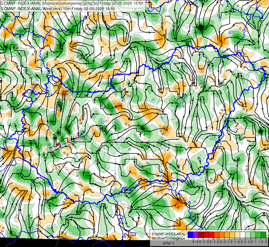269x247 pixels.
Task: Click the 2 legend tick label
Action: click(x=266, y=242)
